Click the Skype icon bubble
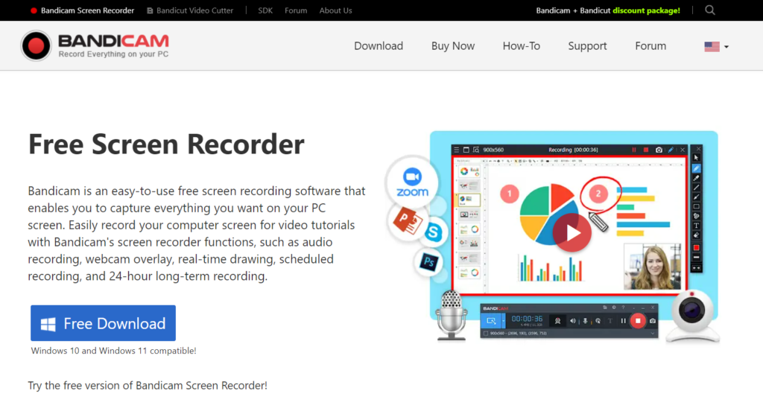 pos(433,232)
